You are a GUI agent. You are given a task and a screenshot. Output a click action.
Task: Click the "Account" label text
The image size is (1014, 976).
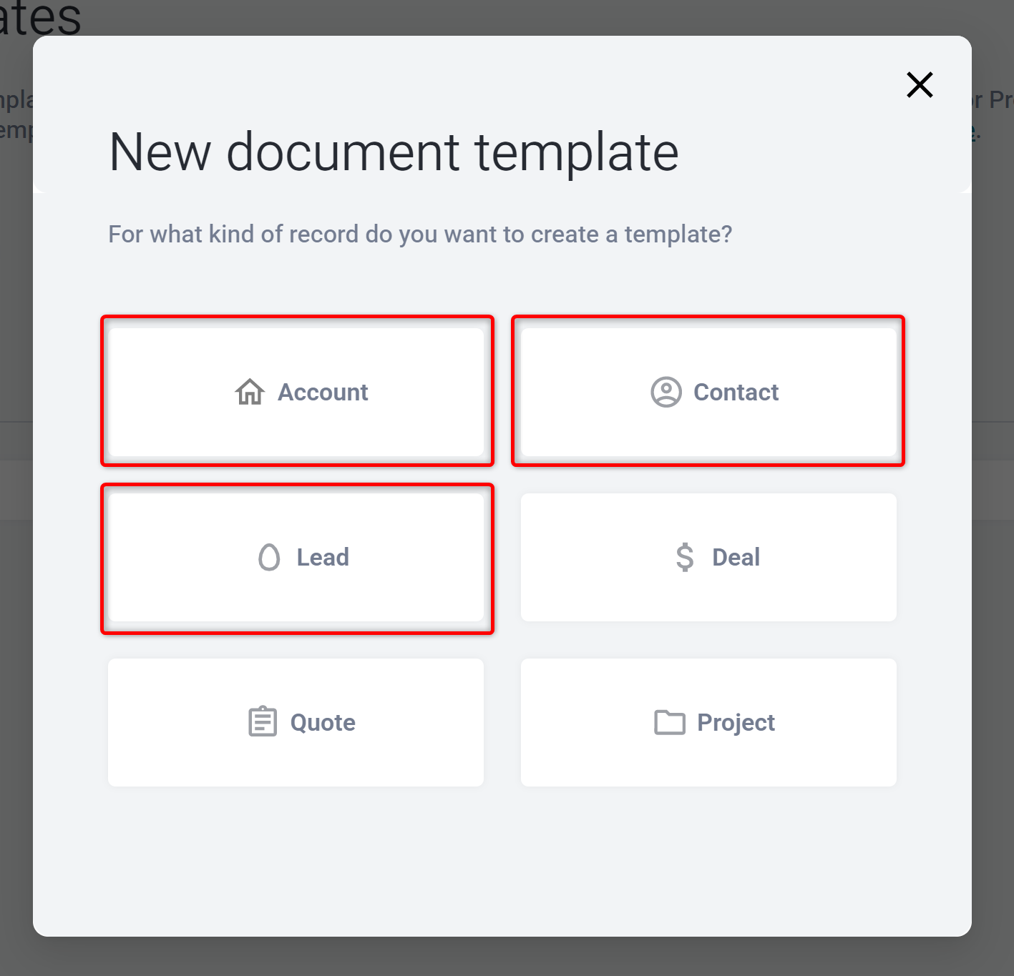[x=323, y=392]
